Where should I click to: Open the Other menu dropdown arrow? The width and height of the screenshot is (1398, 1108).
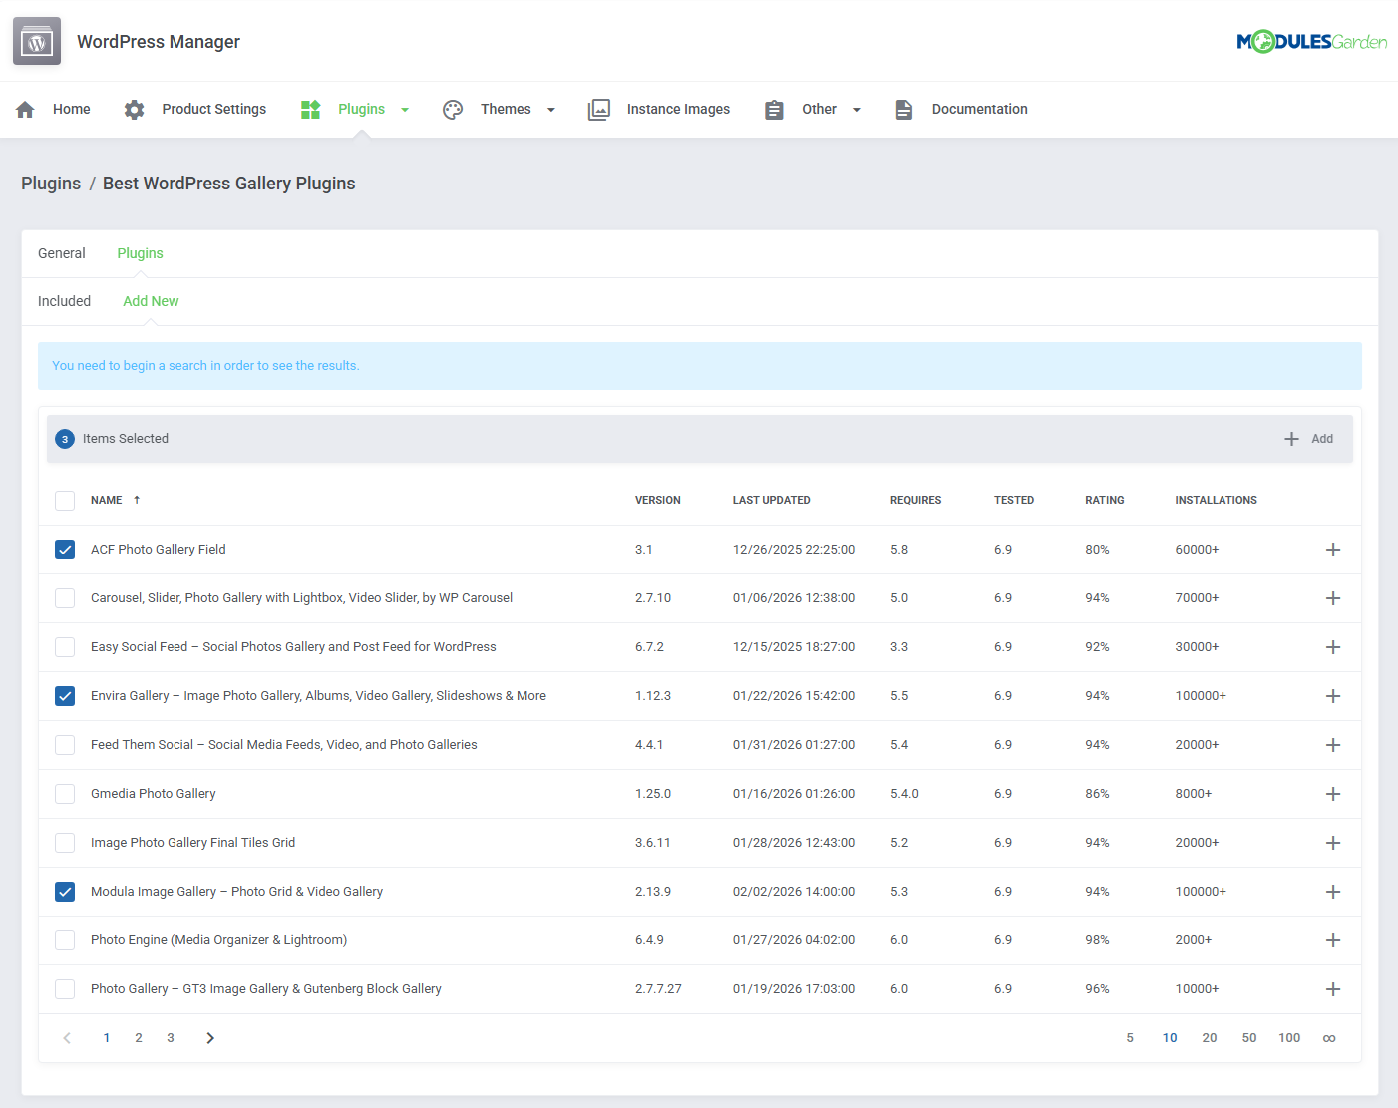[x=858, y=109]
